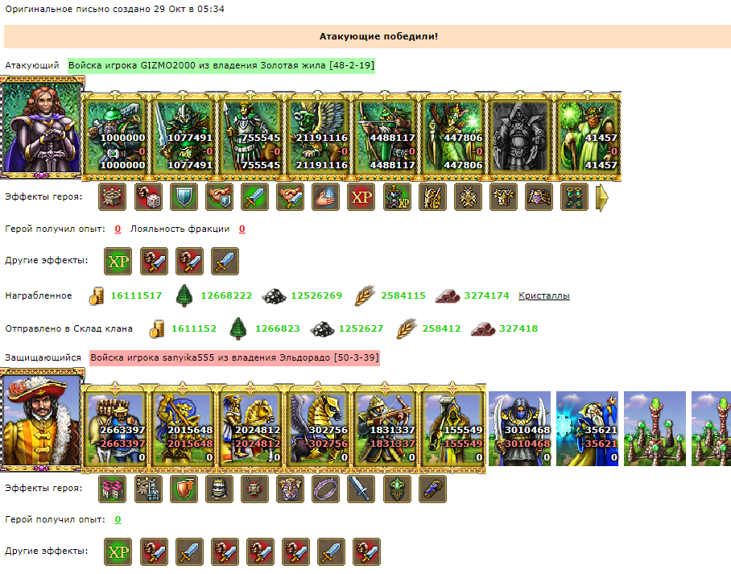Select the defender hero portrait with hat
The image size is (731, 574).
[x=42, y=419]
